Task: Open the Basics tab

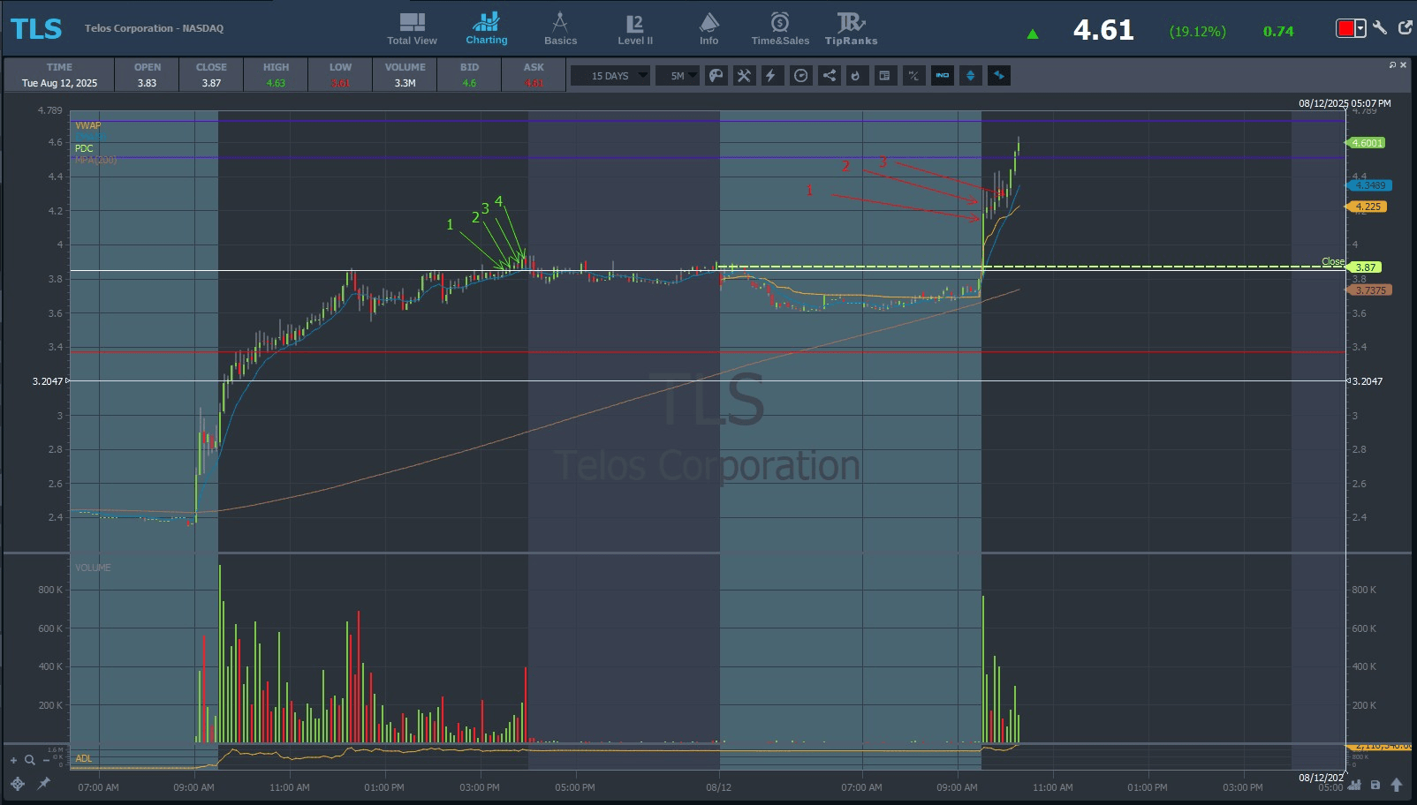Action: (560, 29)
